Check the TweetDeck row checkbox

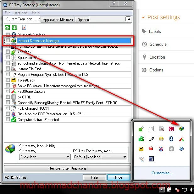tap(8, 80)
